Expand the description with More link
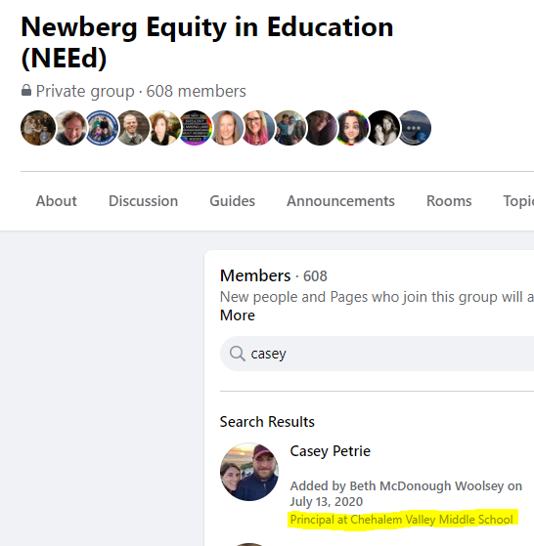Screen dimensions: 534x546 click(x=238, y=315)
